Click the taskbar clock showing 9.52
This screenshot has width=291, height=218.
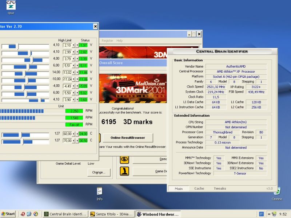(283, 214)
